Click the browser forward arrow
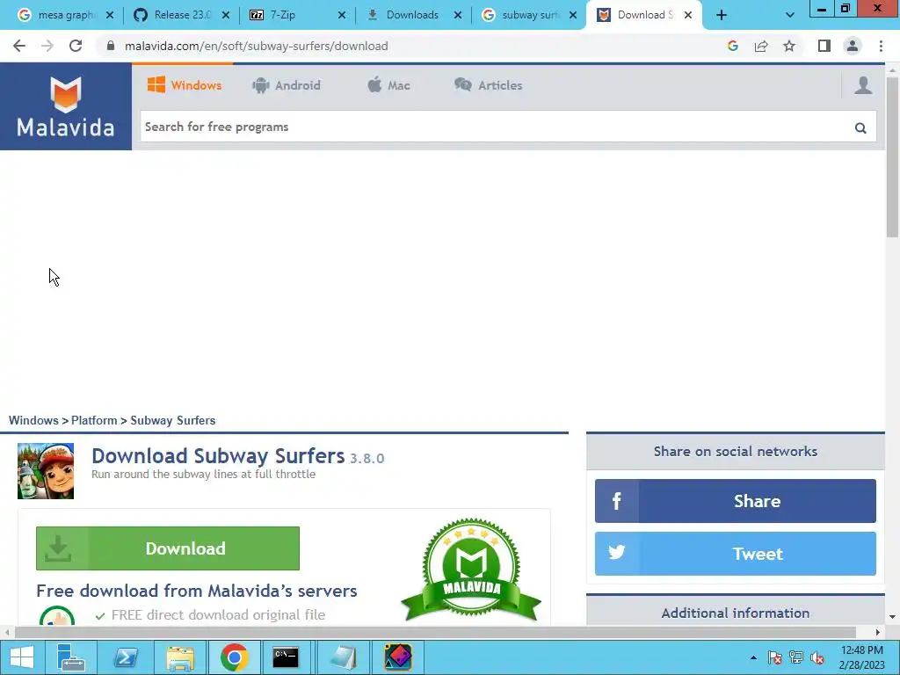 pyautogui.click(x=47, y=46)
